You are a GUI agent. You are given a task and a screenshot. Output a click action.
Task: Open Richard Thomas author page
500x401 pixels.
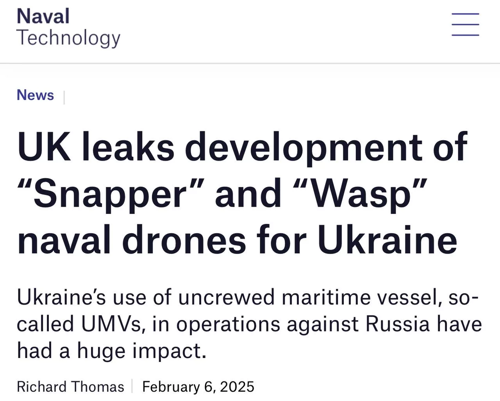(70, 387)
